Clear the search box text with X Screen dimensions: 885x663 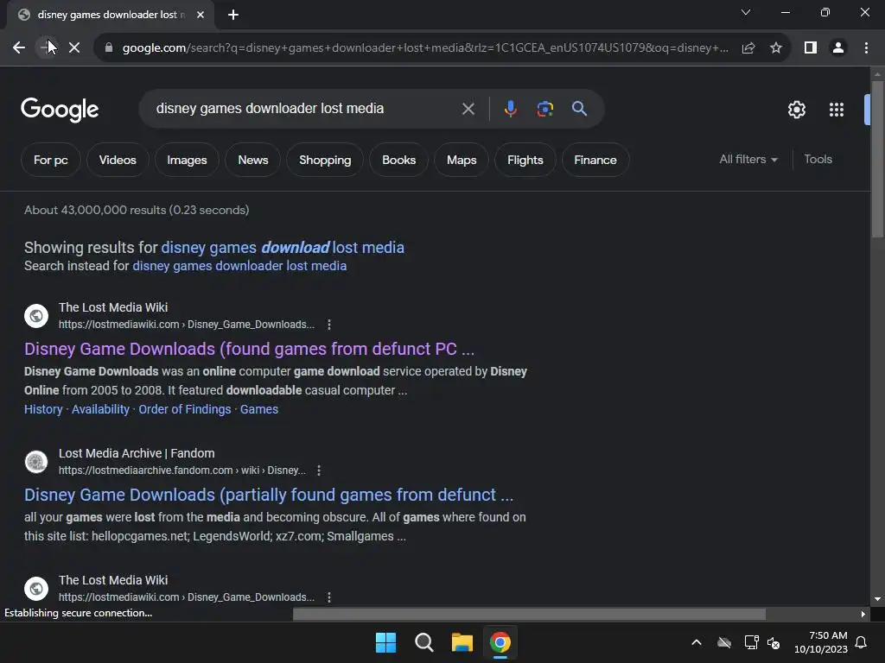[x=468, y=109]
